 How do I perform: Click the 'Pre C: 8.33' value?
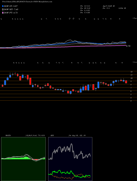[85, 13]
